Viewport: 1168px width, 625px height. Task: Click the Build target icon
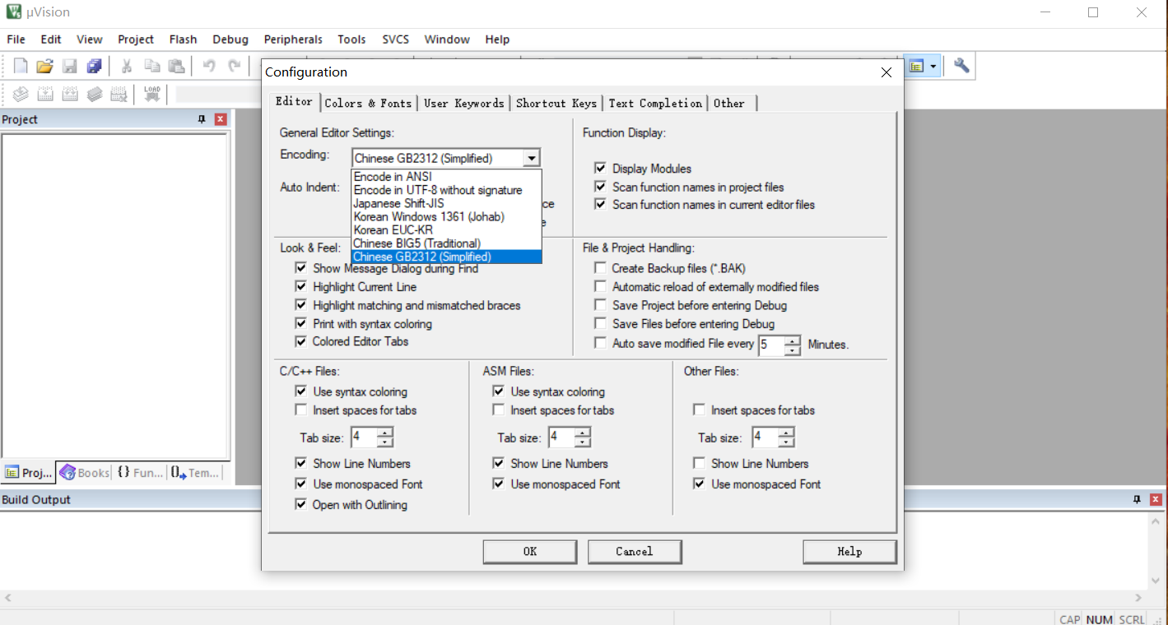pyautogui.click(x=45, y=95)
